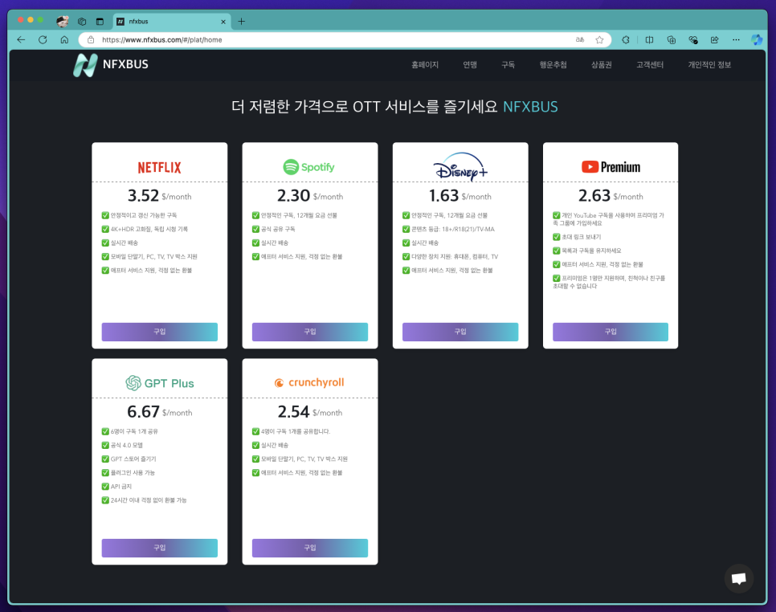Click the 초대 링크 보내기 checkmark on YouTube card
The image size is (776, 612).
(x=556, y=237)
